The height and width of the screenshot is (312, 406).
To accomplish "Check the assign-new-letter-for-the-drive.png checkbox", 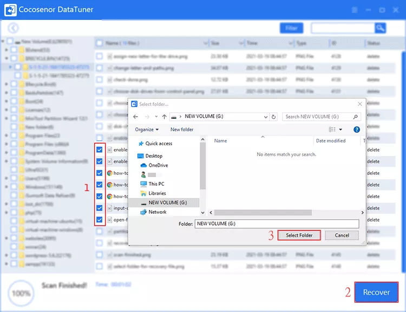I will click(x=100, y=56).
